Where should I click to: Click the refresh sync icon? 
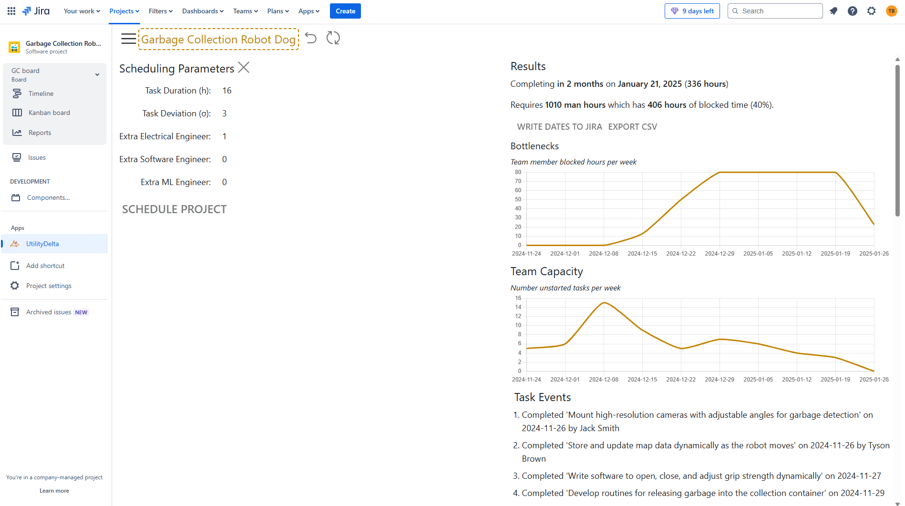[333, 38]
